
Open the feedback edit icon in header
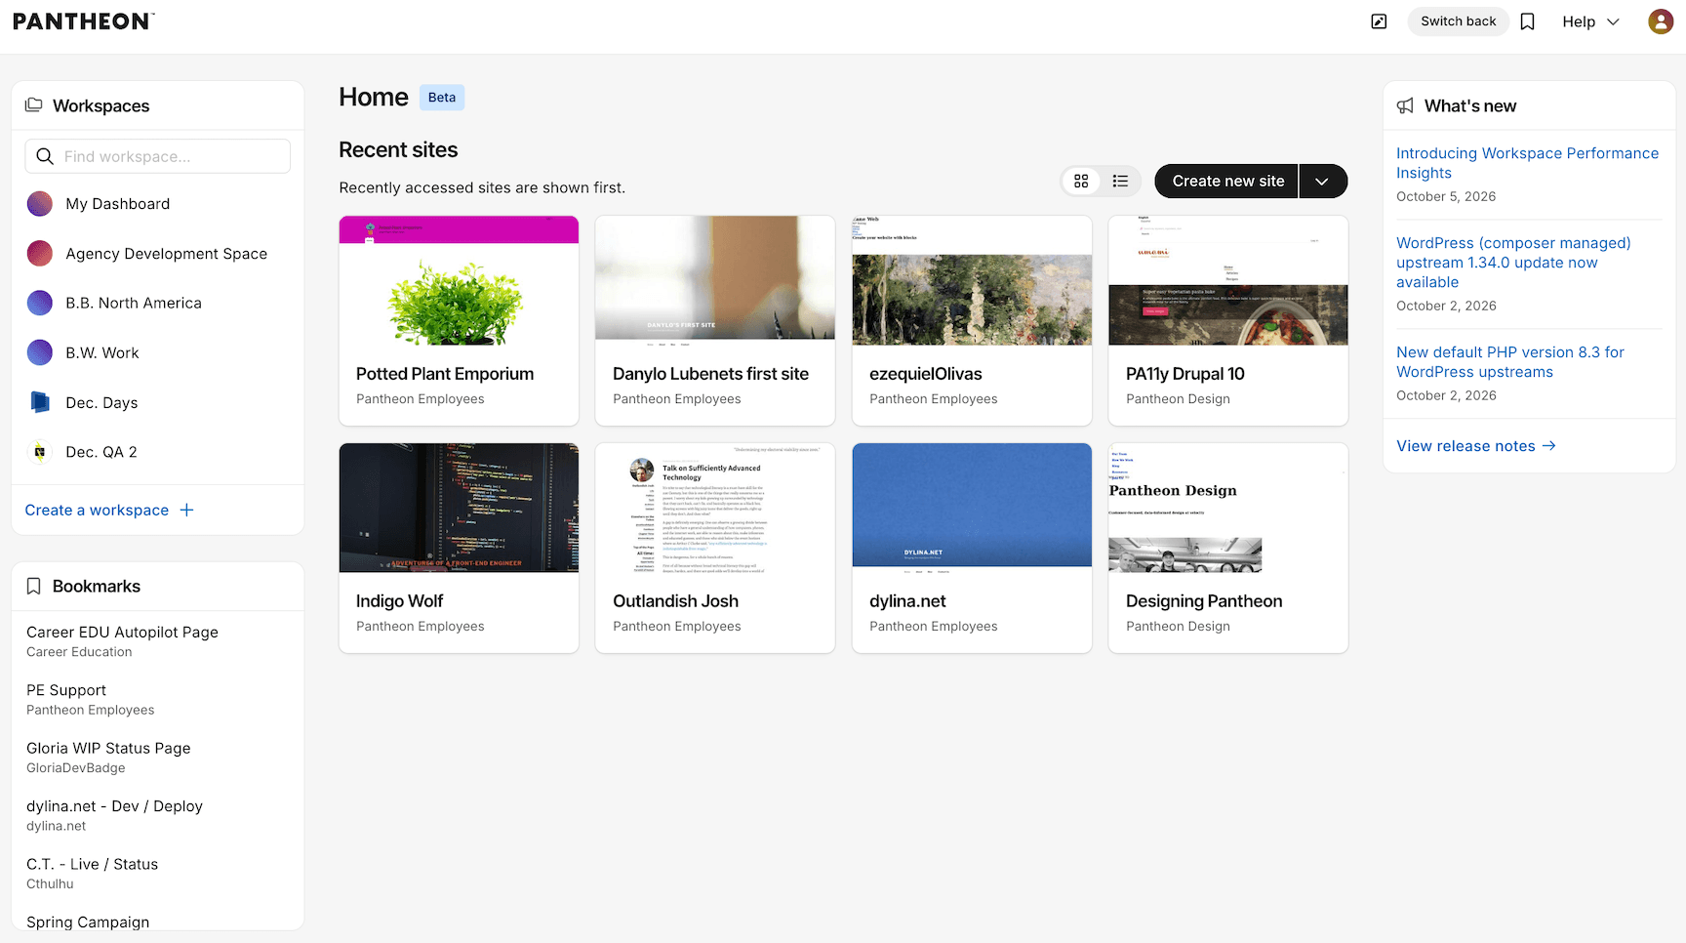pyautogui.click(x=1379, y=21)
